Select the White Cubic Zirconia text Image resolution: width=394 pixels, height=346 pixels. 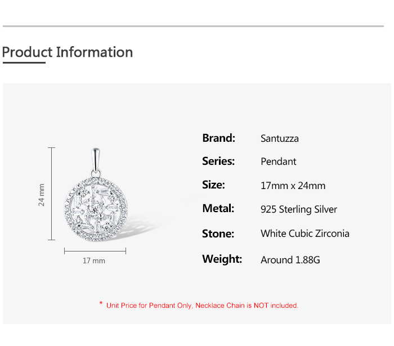coord(305,233)
